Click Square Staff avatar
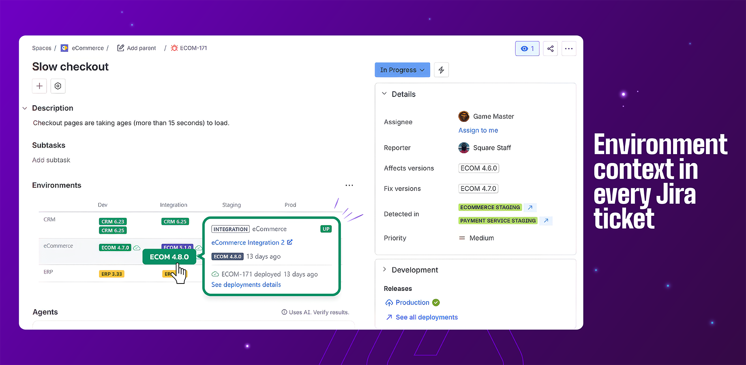746x365 pixels. pyautogui.click(x=464, y=148)
